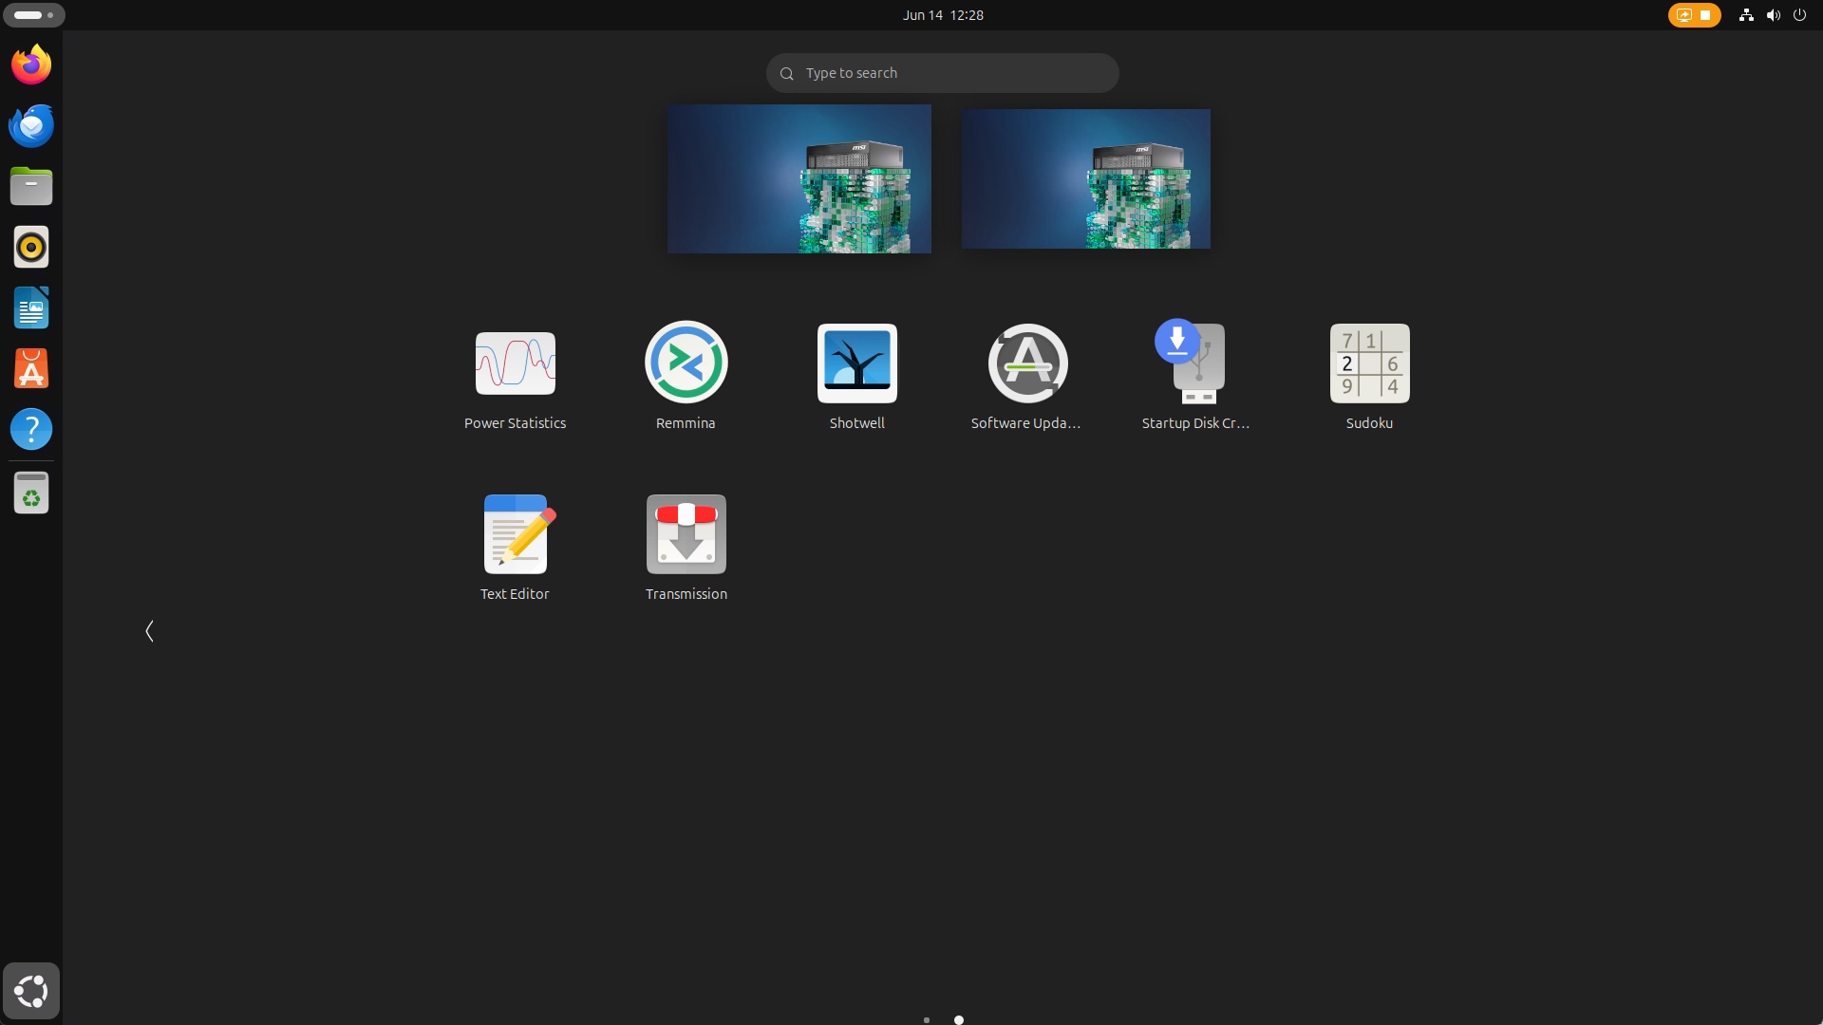Click the Sudoku label text
The height and width of the screenshot is (1025, 1823).
[x=1369, y=423]
